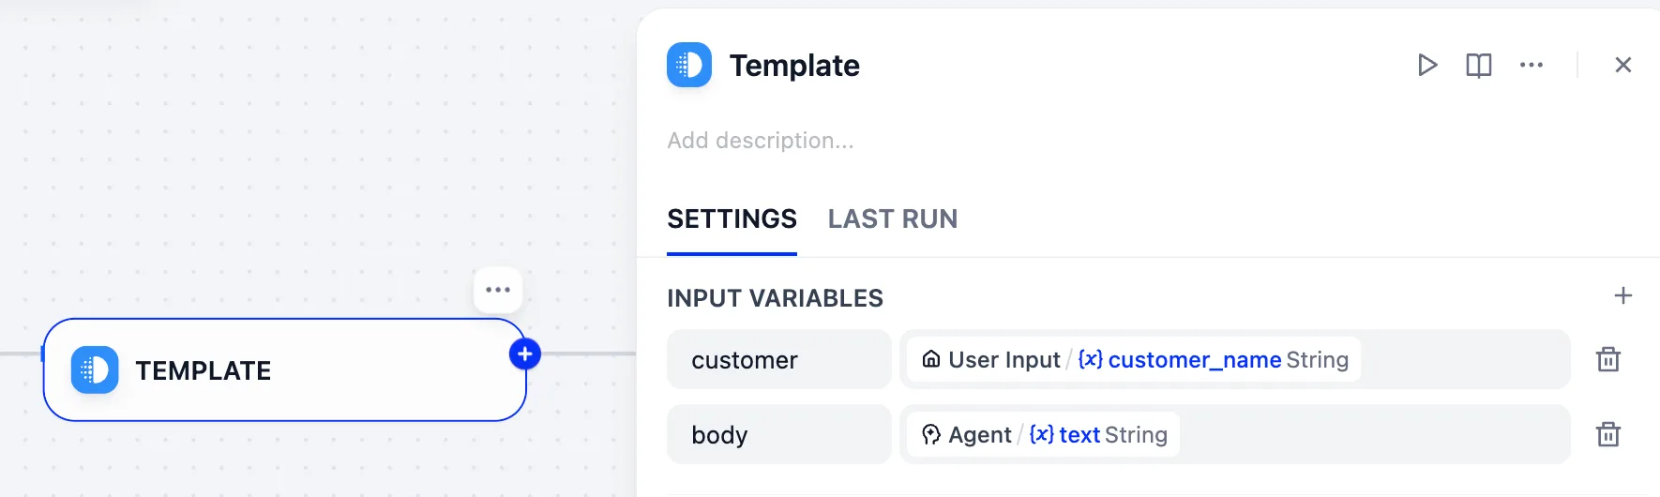Viewport: 1660px width, 497px height.
Task: Switch to the LAST RUN tab
Action: click(x=893, y=218)
